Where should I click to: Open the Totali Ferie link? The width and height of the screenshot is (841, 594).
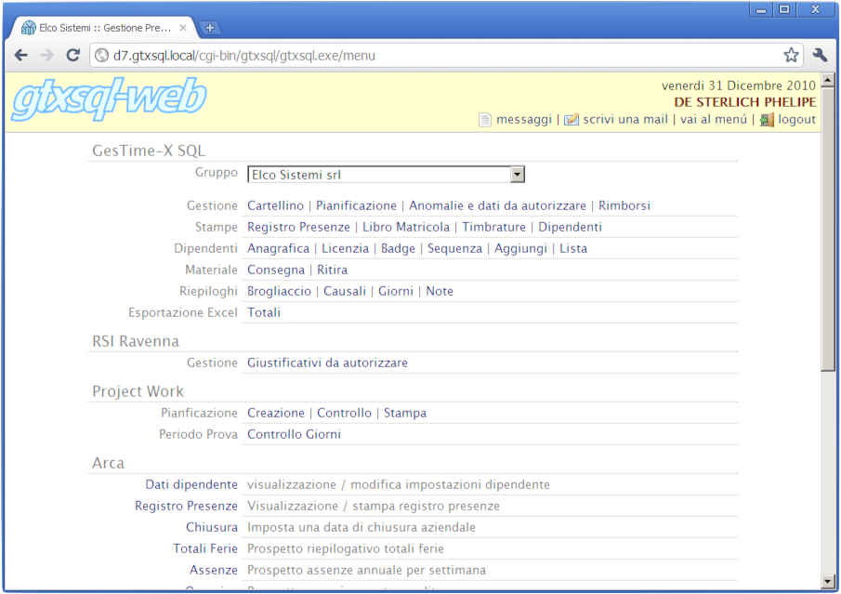point(205,549)
